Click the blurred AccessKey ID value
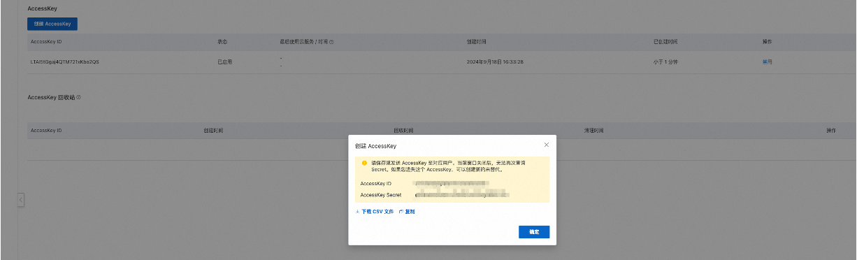This screenshot has height=260, width=857. [451, 183]
